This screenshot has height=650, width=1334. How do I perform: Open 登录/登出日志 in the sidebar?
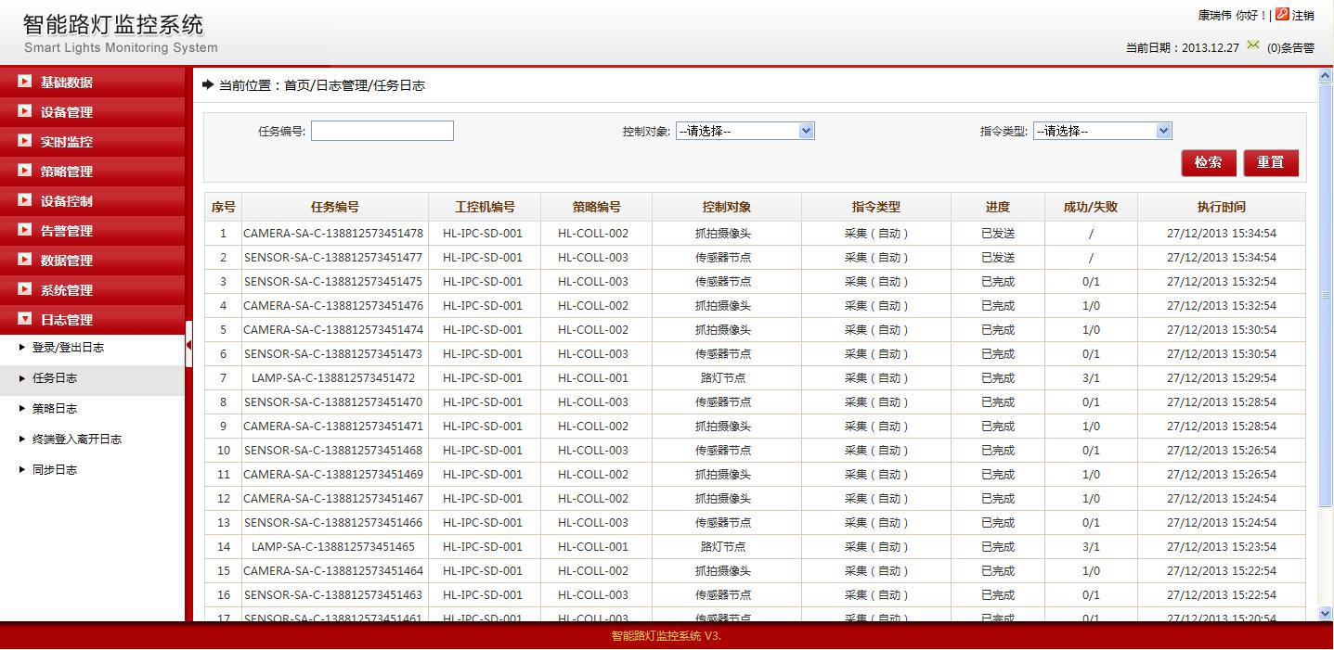pos(68,348)
